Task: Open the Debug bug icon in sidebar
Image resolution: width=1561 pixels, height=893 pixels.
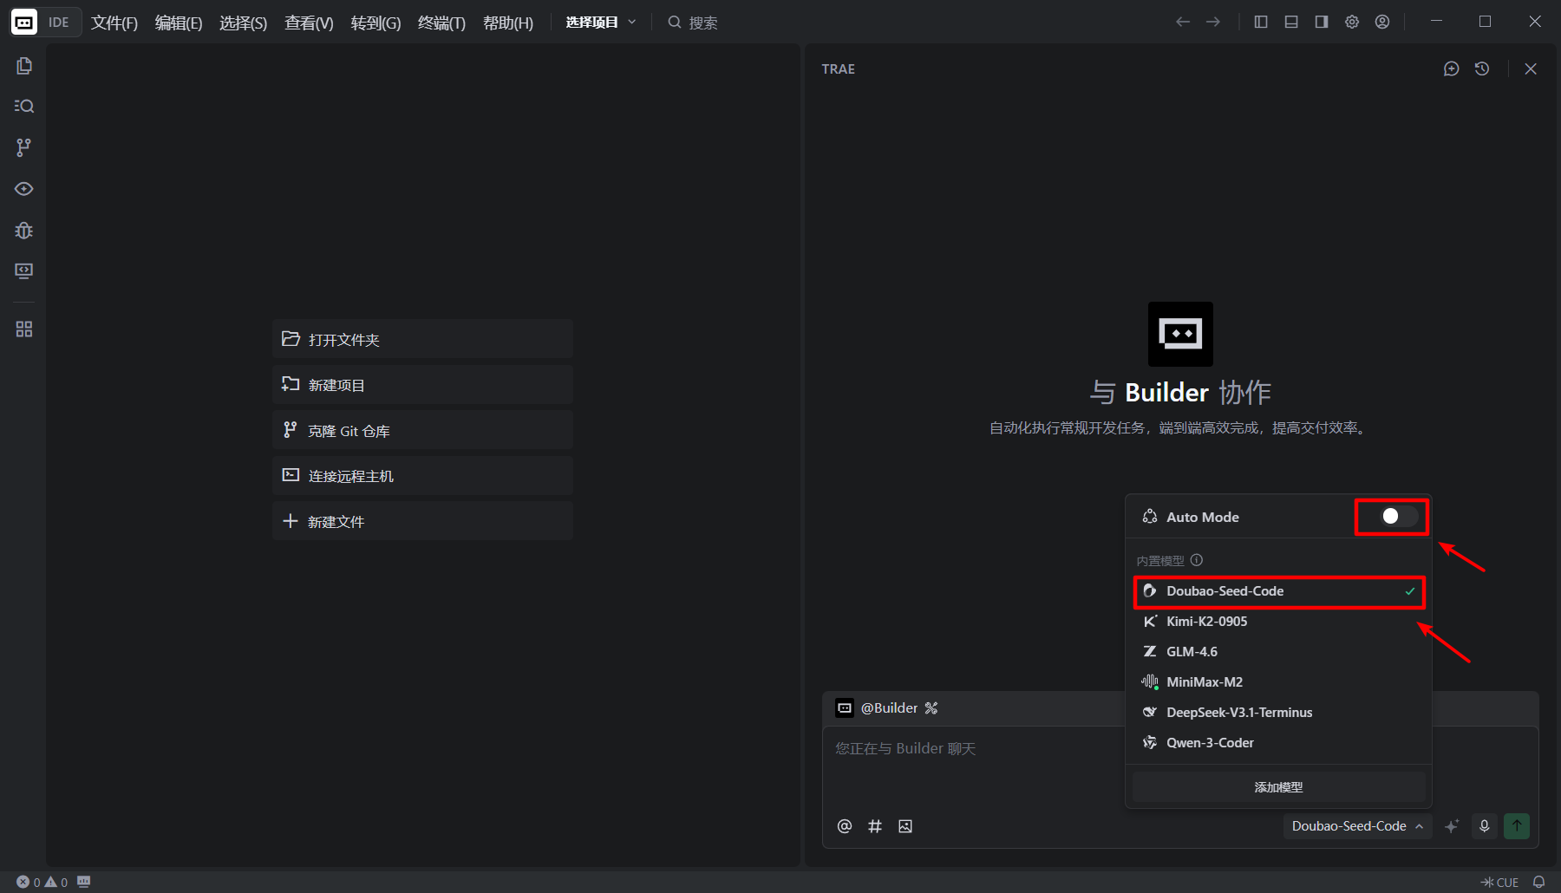Action: coord(24,231)
